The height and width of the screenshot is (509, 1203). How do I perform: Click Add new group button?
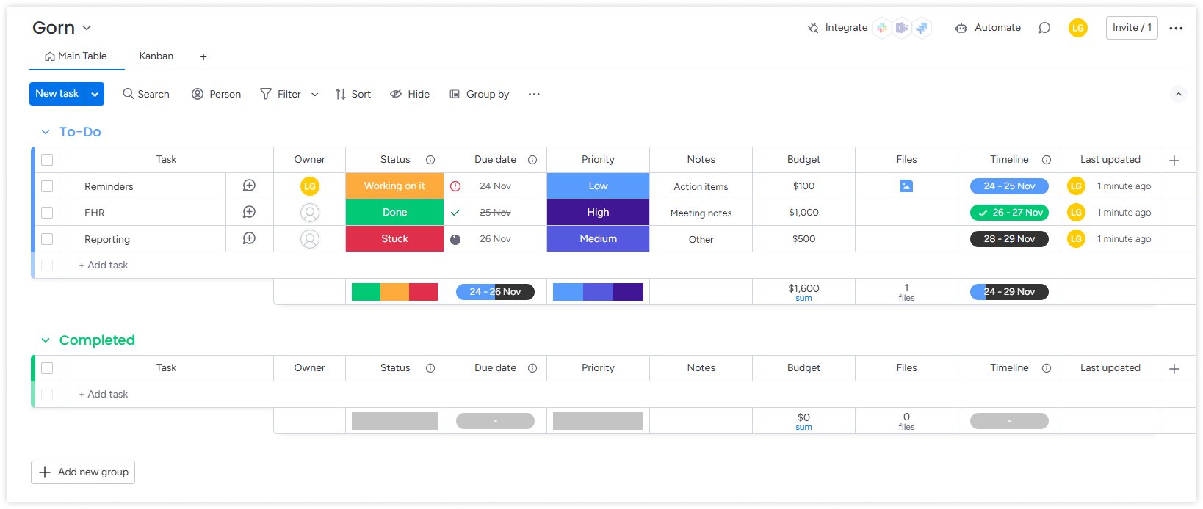click(83, 472)
